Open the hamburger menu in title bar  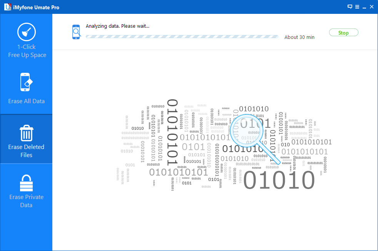tap(357, 7)
